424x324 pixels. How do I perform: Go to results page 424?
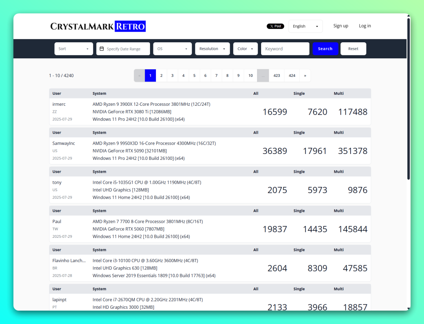point(292,76)
